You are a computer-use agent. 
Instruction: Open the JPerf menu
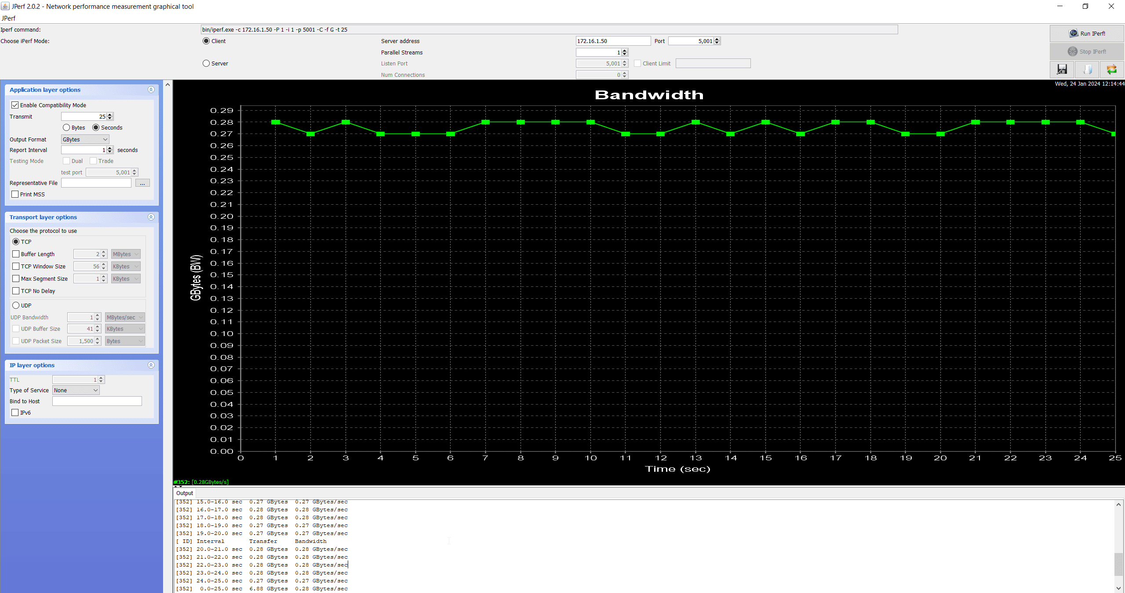click(8, 18)
